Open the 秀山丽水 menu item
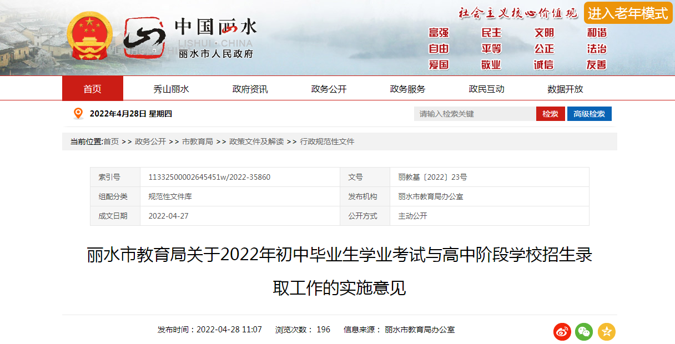This screenshot has height=344, width=675. click(171, 89)
